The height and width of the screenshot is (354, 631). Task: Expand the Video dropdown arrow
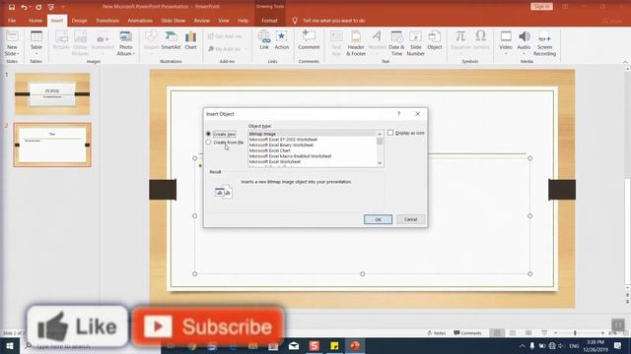506,54
